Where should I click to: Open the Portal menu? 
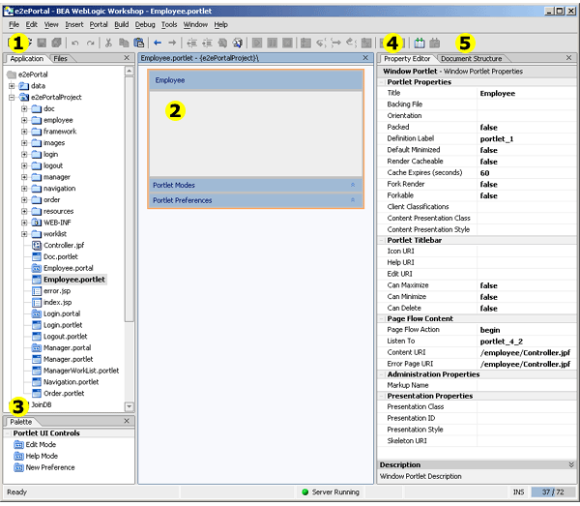(99, 24)
